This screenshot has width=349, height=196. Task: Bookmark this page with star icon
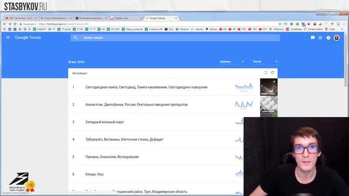click(280, 24)
